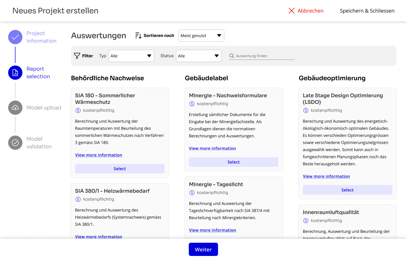Image resolution: width=407 pixels, height=260 pixels.
Task: Click the magnifier icon in search field
Action: point(232,56)
